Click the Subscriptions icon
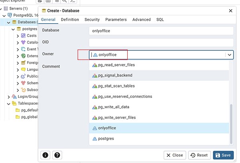Viewport: 240px width, 163px height. [x=23, y=90]
